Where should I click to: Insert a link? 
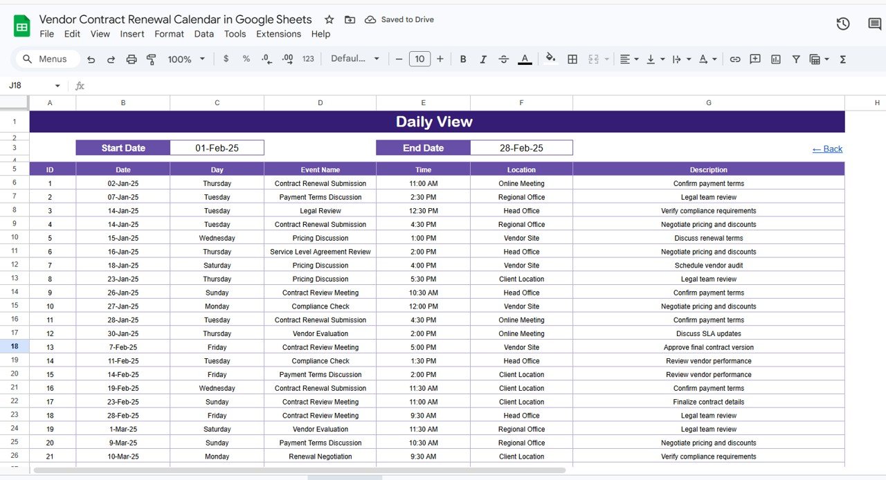pyautogui.click(x=735, y=59)
